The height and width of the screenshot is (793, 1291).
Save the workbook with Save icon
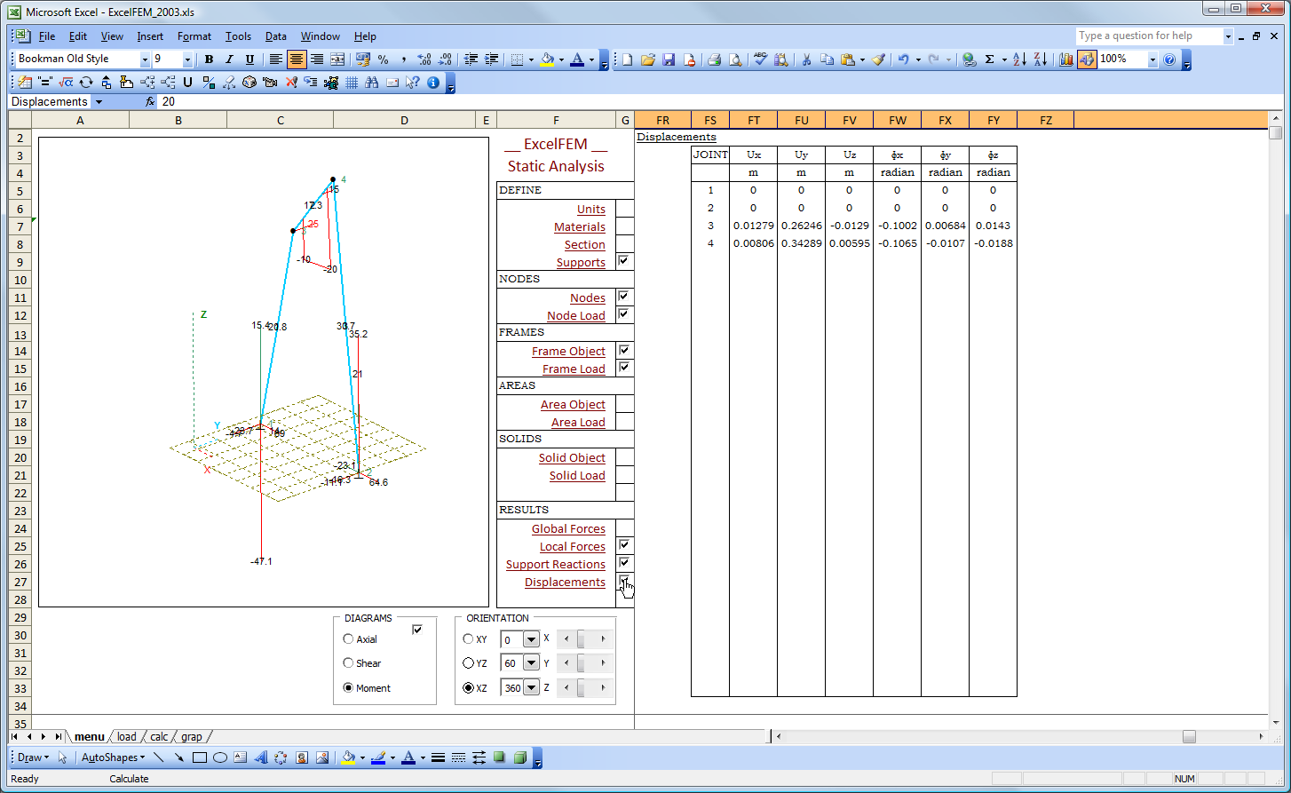coord(669,59)
